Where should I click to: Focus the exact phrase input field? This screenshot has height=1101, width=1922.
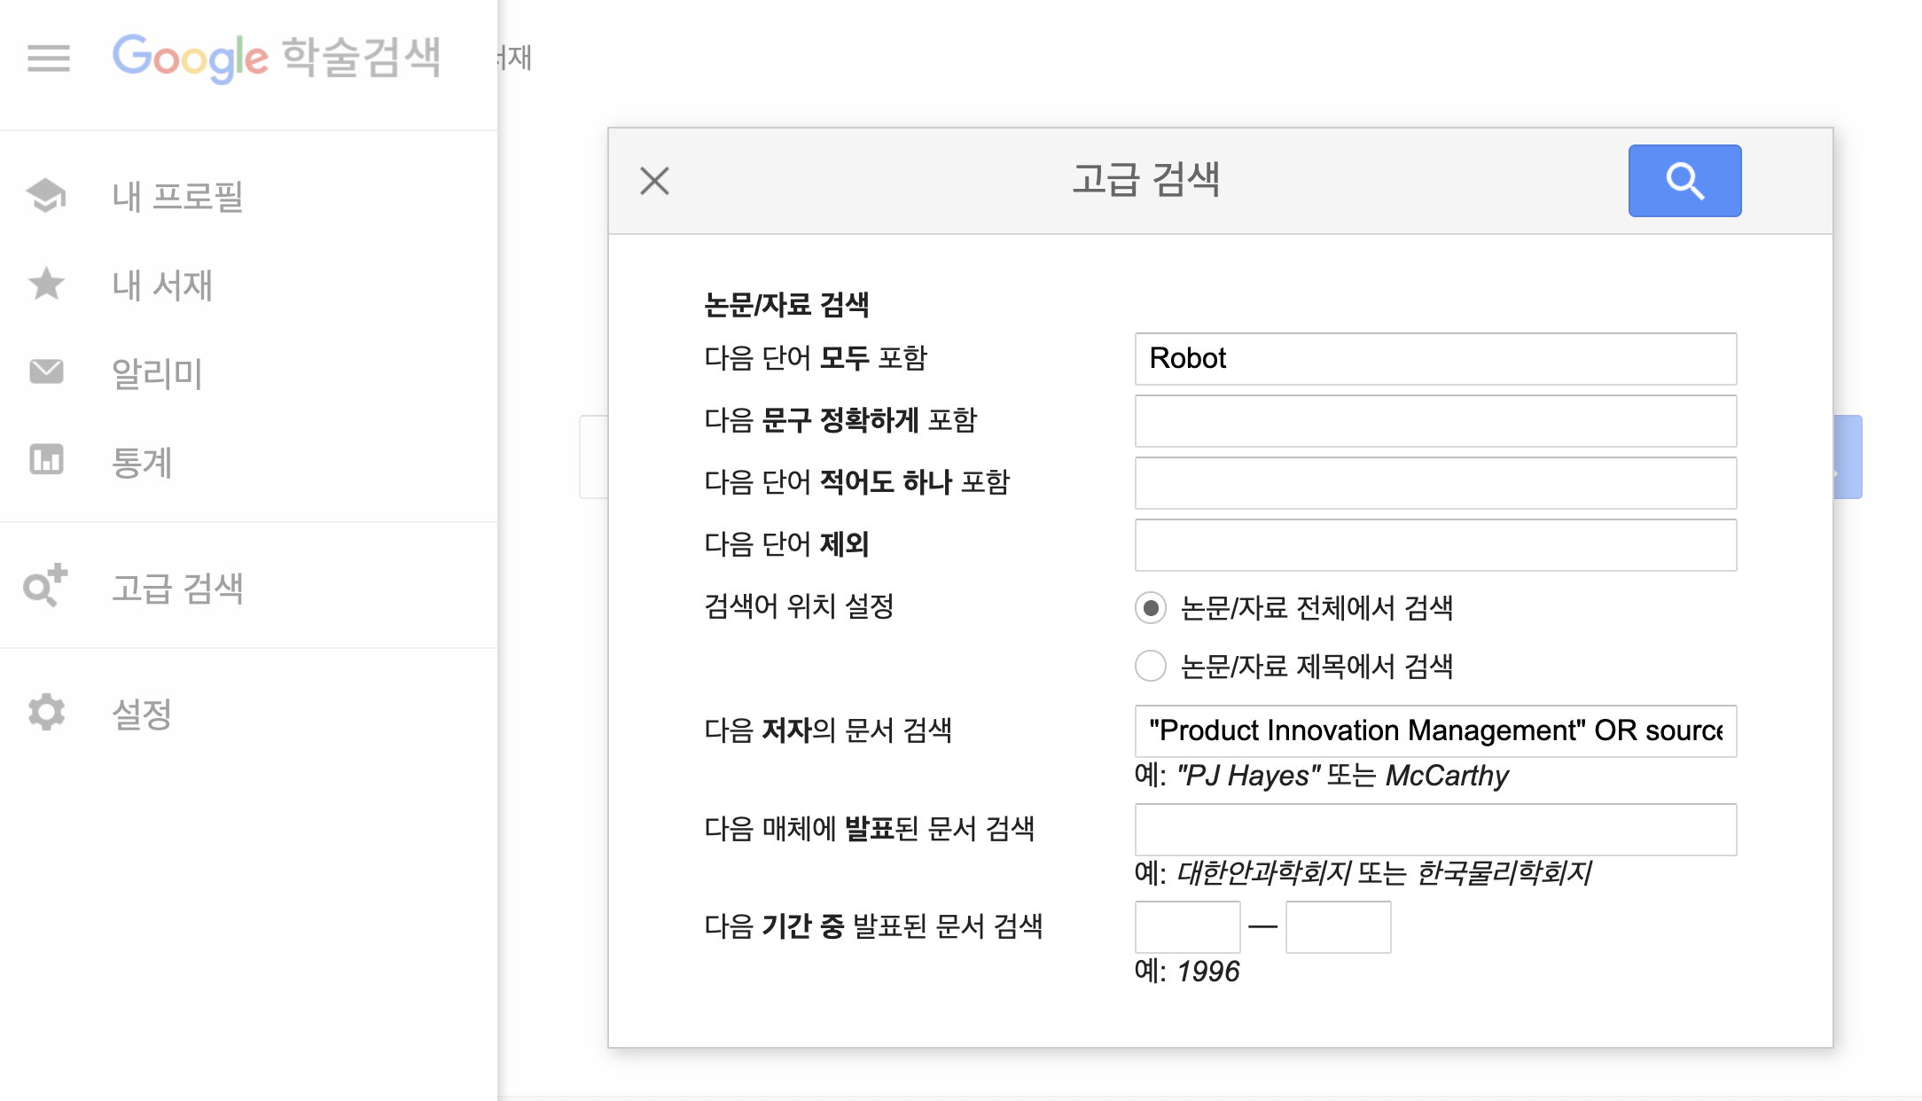coord(1434,421)
